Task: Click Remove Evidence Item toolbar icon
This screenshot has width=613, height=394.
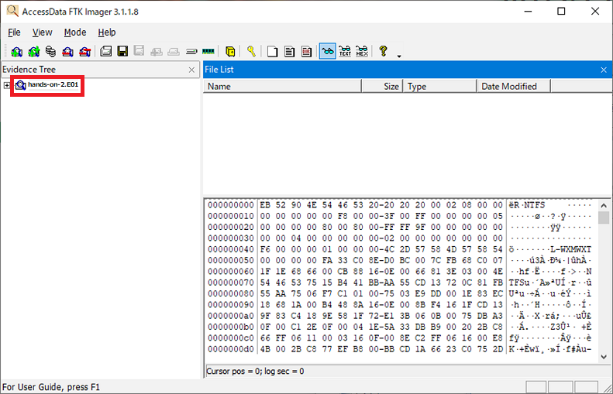Action: [67, 51]
